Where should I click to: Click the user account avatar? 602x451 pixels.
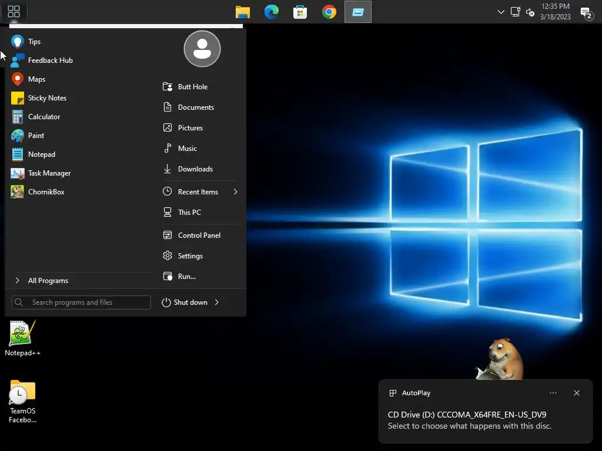(202, 49)
